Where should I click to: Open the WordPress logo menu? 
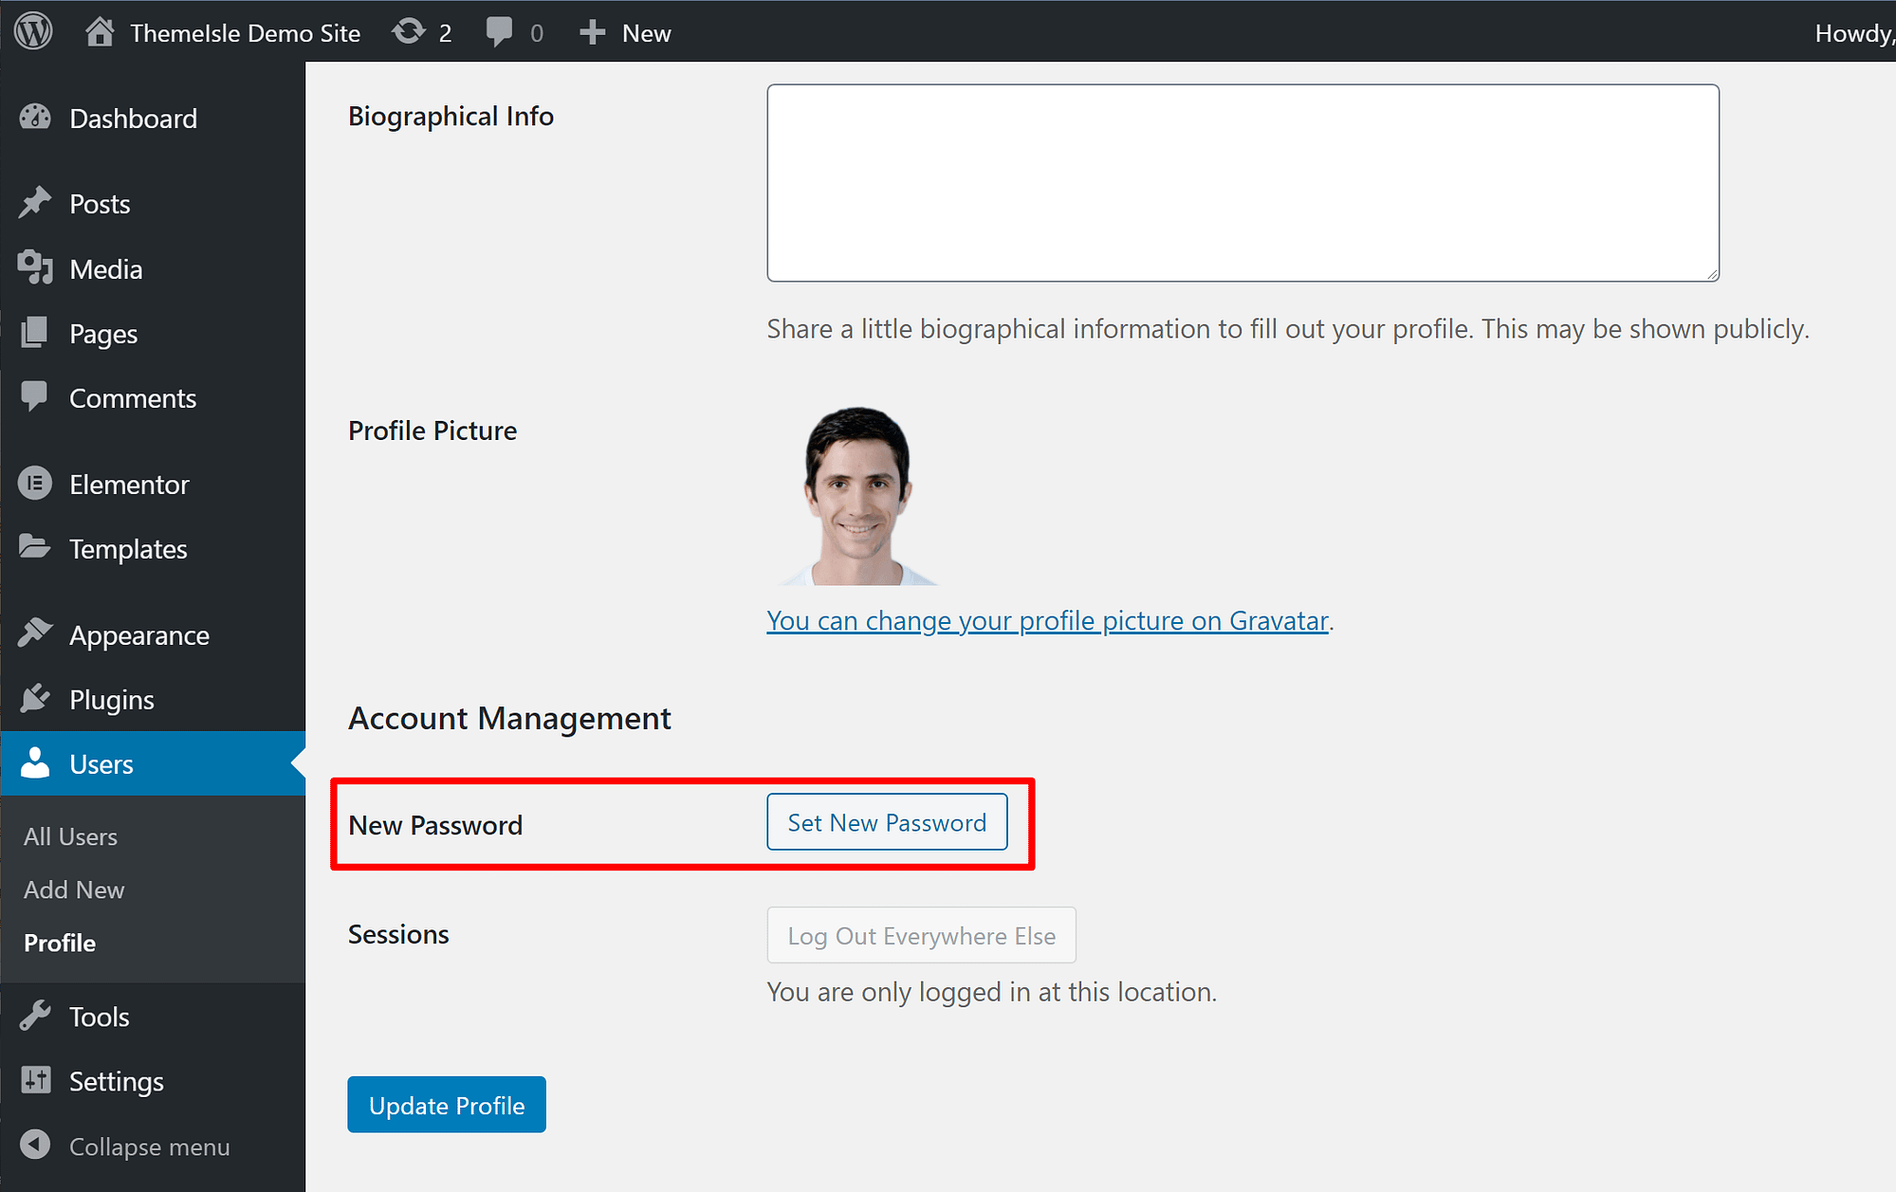click(31, 31)
